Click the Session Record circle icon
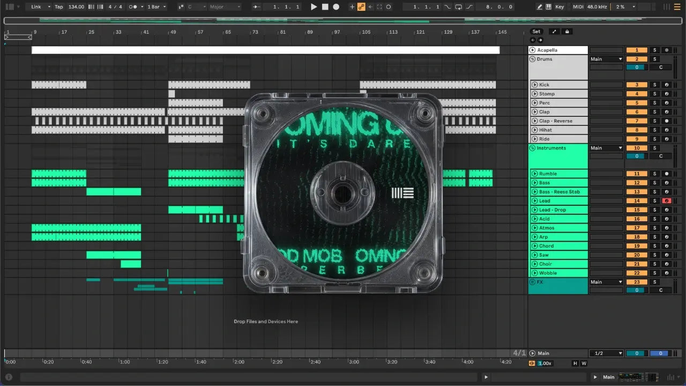 [389, 7]
